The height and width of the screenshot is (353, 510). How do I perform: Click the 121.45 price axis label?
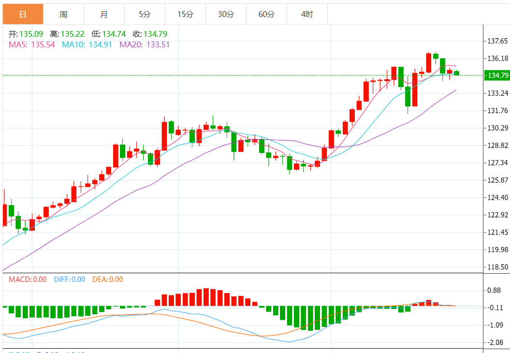coord(497,232)
